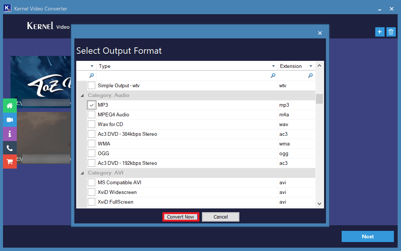Select Ac3 DVD - 192kbps Stereo row text
This screenshot has height=251, width=401.
[x=127, y=163]
